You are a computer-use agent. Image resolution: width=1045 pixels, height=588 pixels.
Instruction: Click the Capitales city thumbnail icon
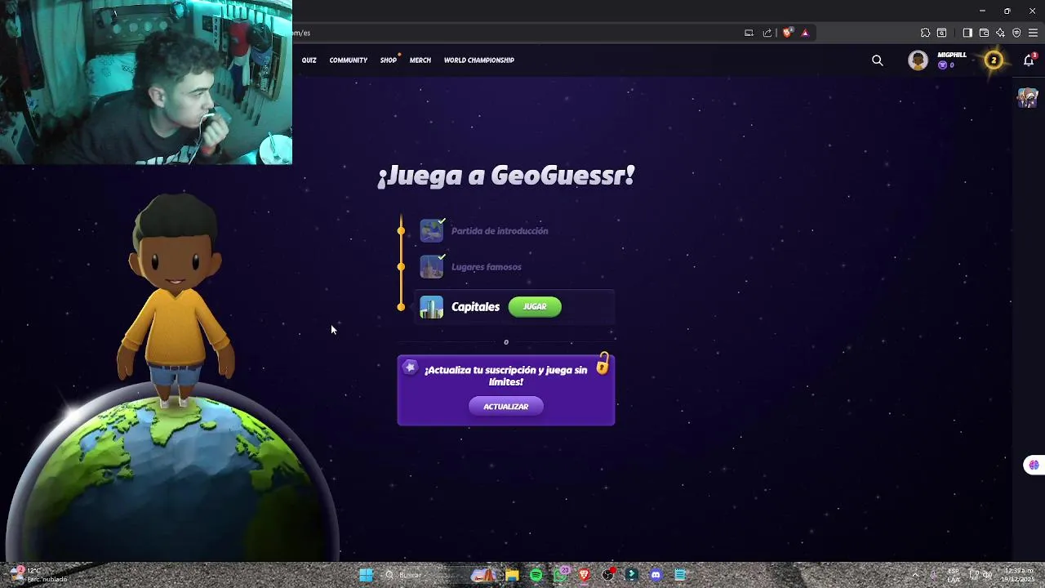[431, 307]
